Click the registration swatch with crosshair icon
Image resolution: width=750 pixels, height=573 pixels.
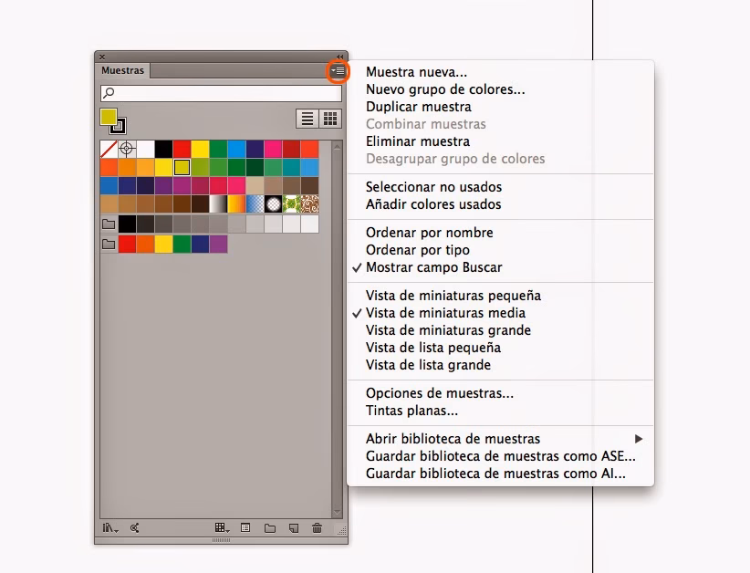(x=128, y=149)
